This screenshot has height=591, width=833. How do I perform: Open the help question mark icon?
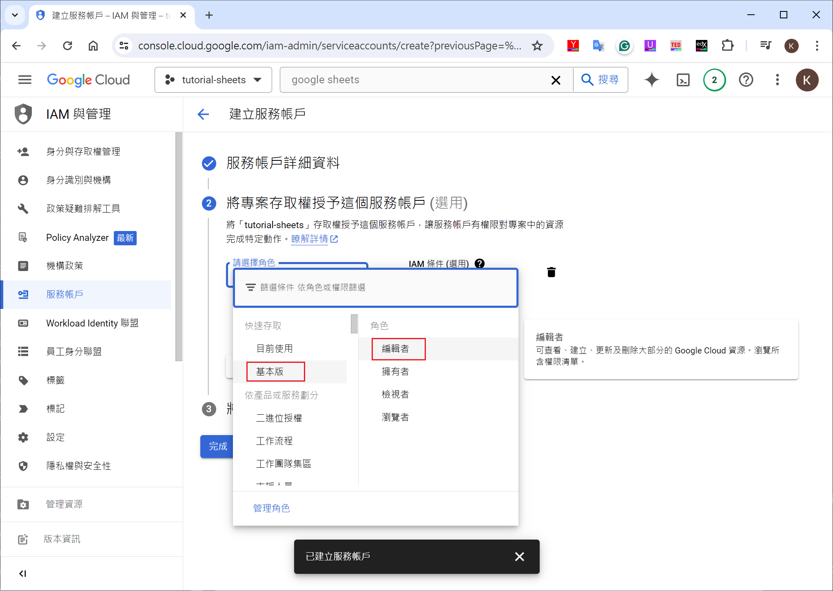click(746, 80)
